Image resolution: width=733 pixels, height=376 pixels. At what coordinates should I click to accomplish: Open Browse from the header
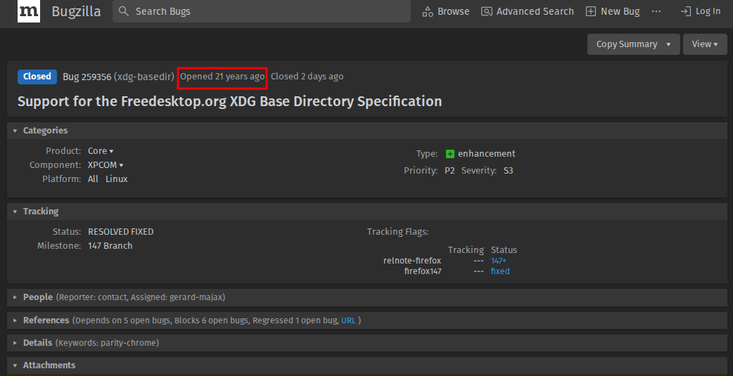point(445,11)
